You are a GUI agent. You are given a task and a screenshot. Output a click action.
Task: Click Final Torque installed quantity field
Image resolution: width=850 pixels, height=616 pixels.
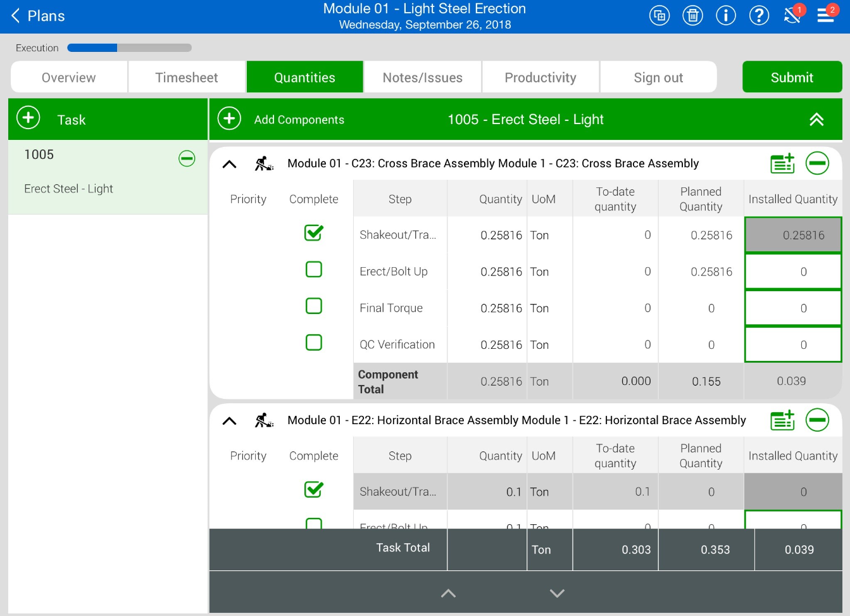[792, 308]
